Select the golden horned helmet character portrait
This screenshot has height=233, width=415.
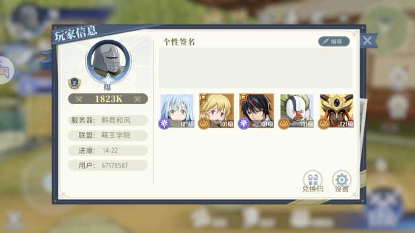point(337,111)
